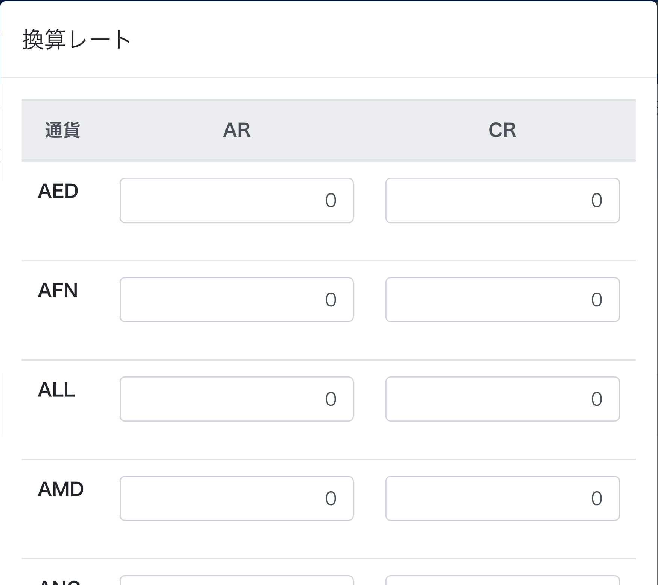Click the AMD currency label

coord(61,489)
